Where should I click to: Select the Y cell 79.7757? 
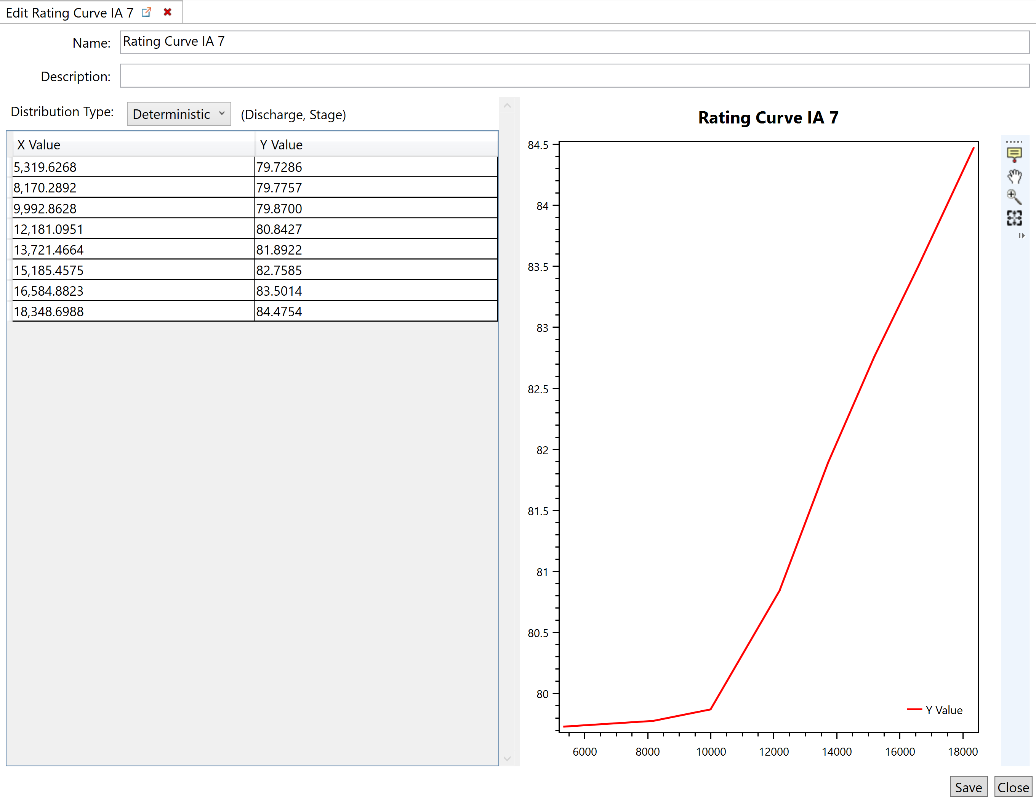pos(376,187)
